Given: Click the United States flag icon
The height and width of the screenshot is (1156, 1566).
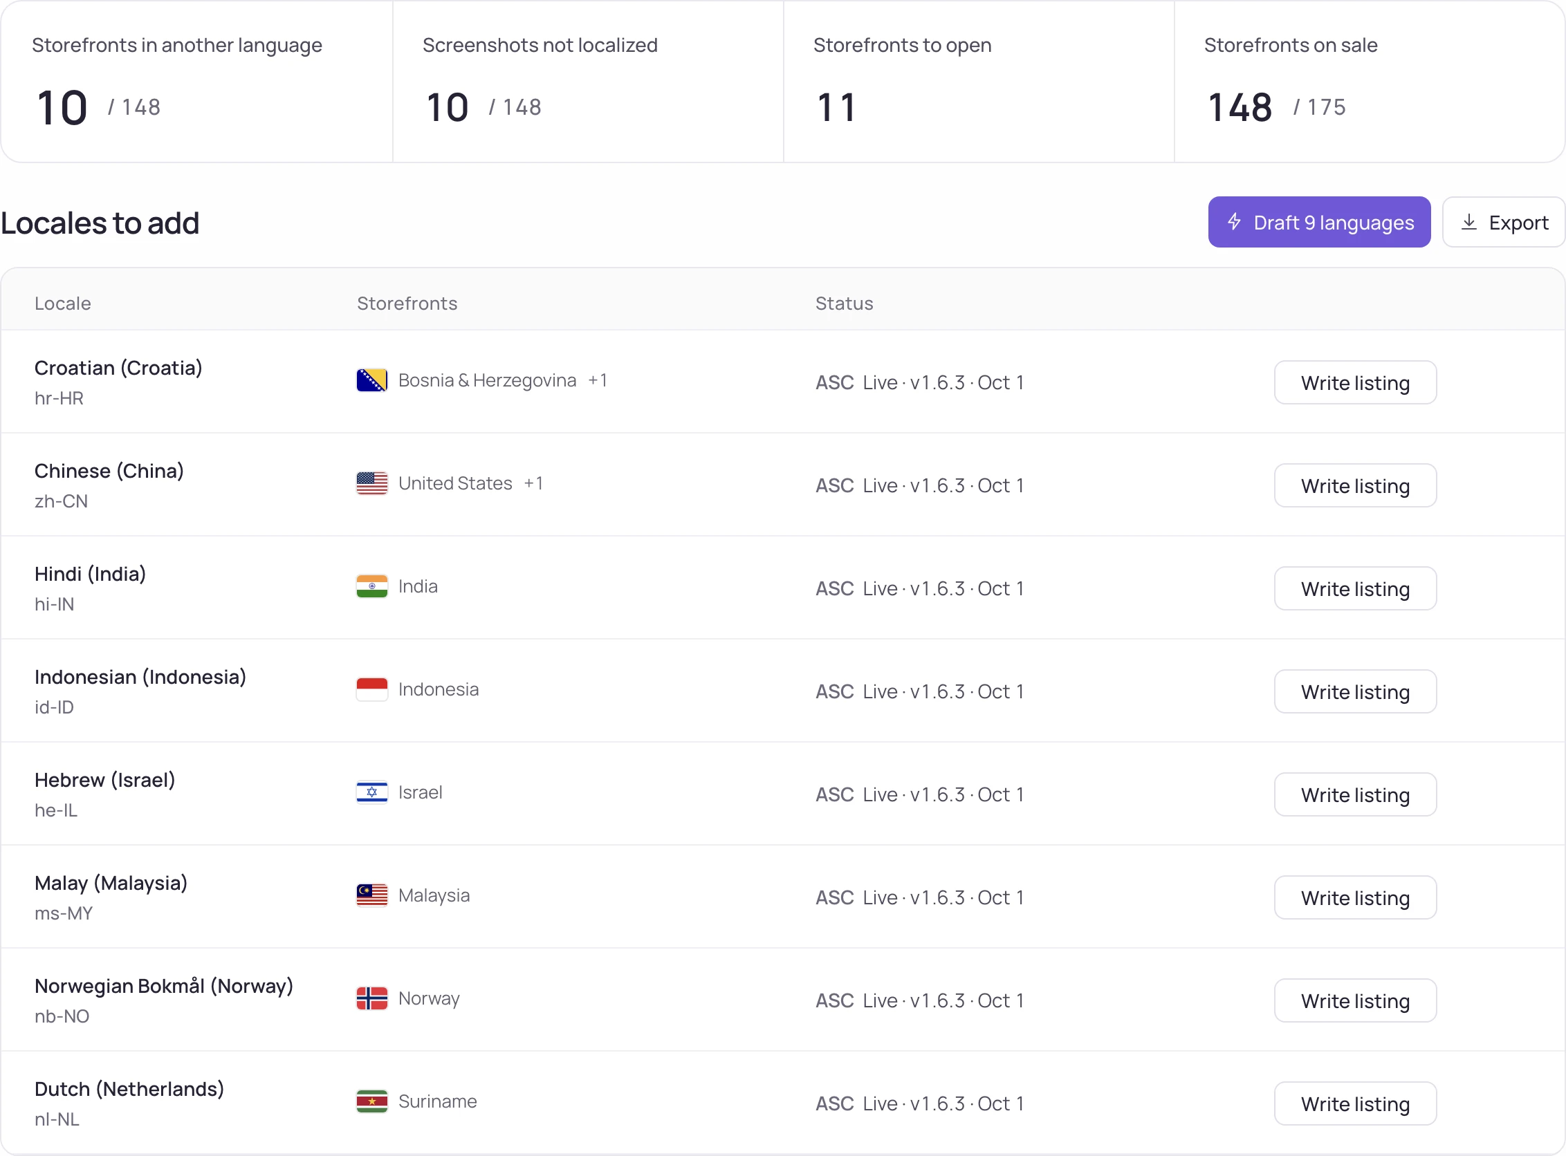Looking at the screenshot, I should click(x=371, y=483).
